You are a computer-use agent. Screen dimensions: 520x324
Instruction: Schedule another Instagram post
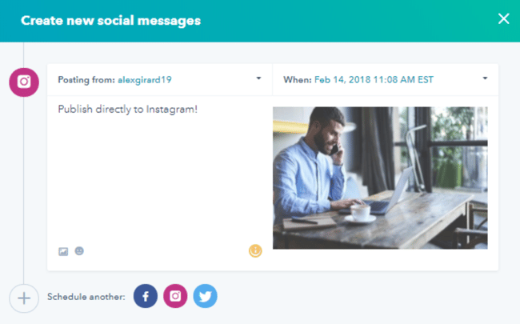pos(175,297)
